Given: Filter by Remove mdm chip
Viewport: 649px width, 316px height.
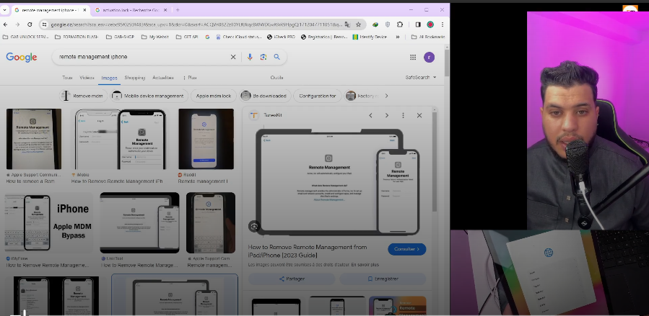Looking at the screenshot, I should (x=83, y=96).
